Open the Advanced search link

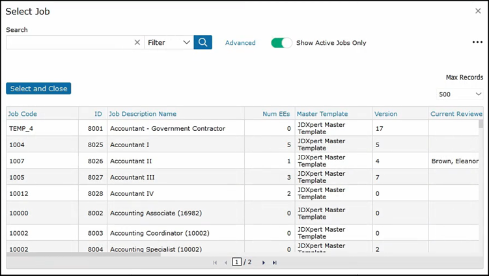pos(240,43)
